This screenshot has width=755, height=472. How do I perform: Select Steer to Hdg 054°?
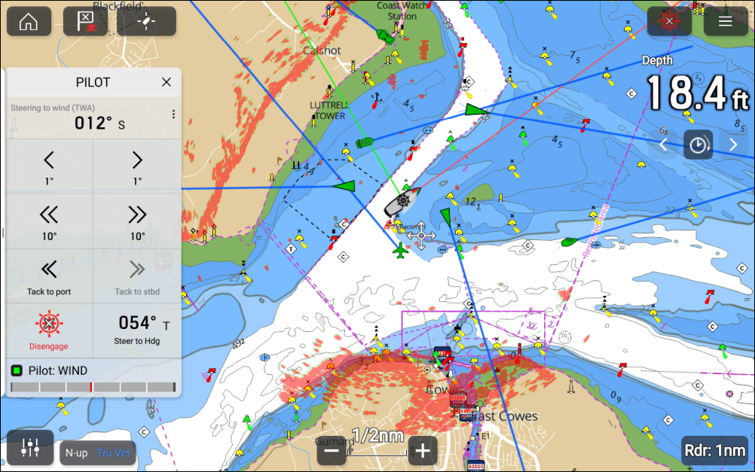point(137,330)
